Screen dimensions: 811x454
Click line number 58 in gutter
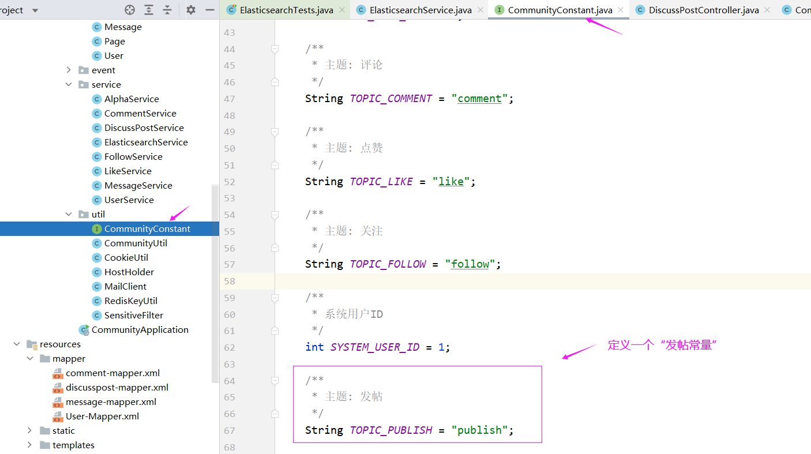click(230, 281)
